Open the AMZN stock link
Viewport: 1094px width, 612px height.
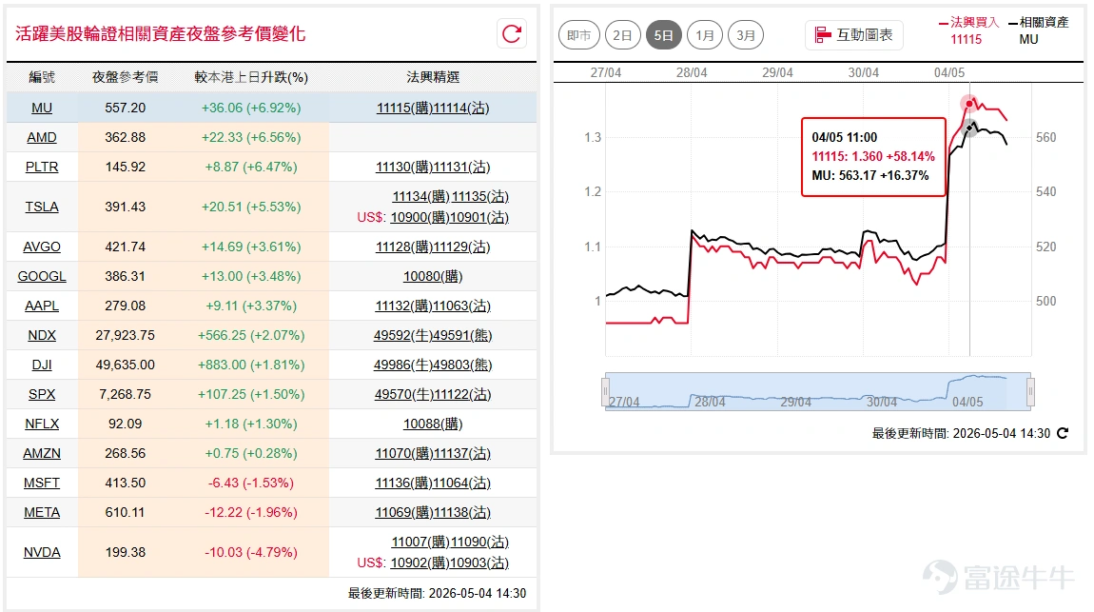(42, 454)
